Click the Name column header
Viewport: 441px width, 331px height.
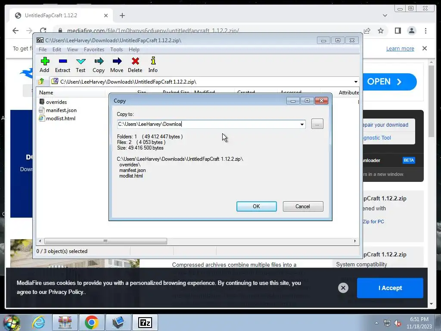71,92
